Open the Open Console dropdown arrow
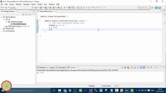166x93 pixels. point(158,67)
